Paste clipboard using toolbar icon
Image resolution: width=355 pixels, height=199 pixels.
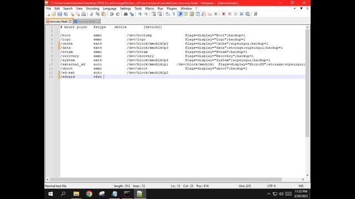pyautogui.click(x=104, y=14)
